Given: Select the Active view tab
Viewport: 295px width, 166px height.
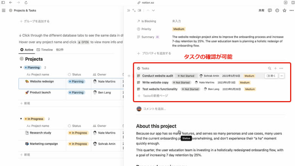Looking at the screenshot, I should point(27,50).
